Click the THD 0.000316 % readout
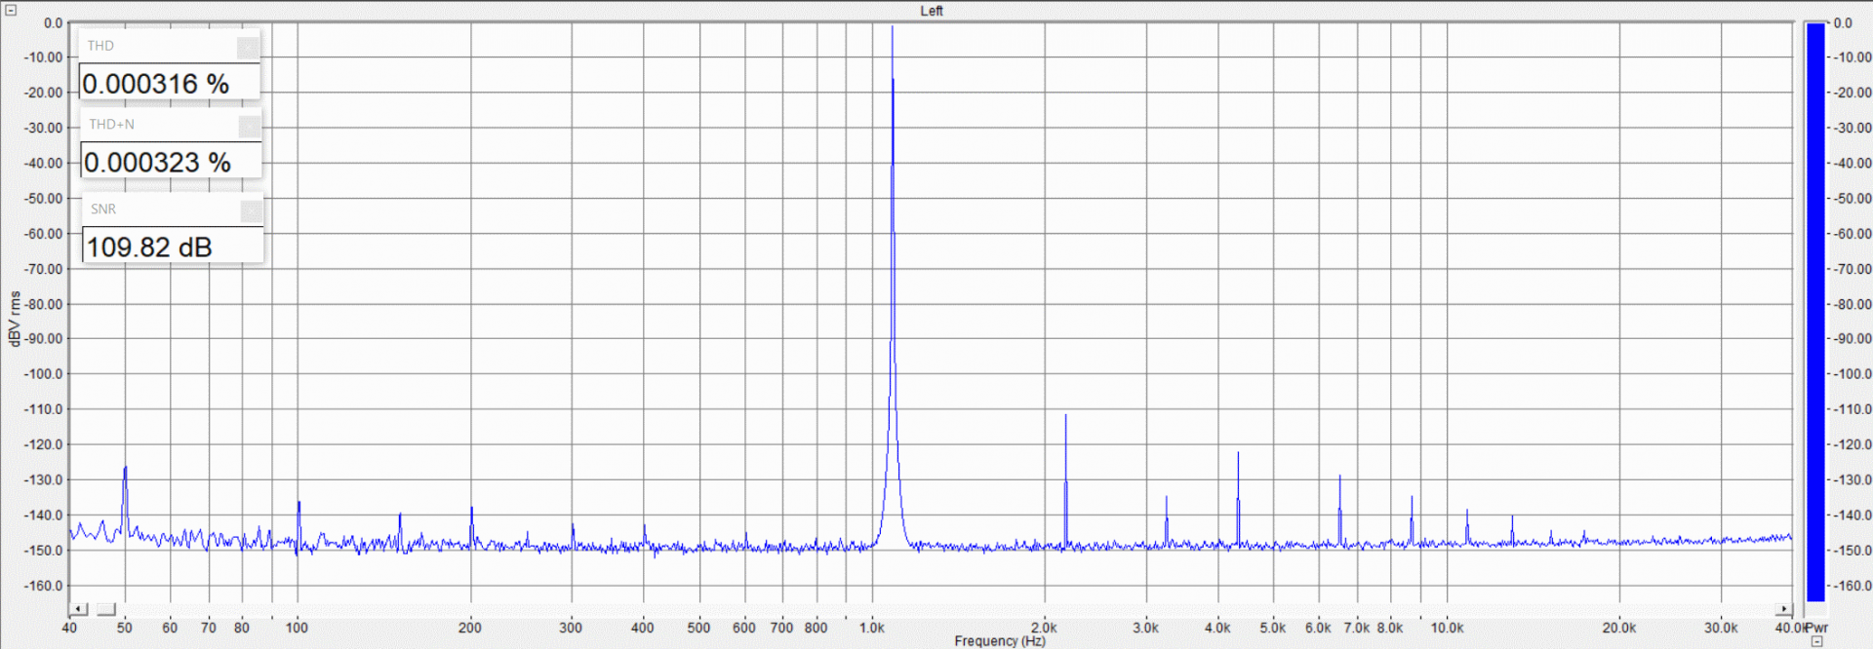The height and width of the screenshot is (649, 1873). [169, 84]
